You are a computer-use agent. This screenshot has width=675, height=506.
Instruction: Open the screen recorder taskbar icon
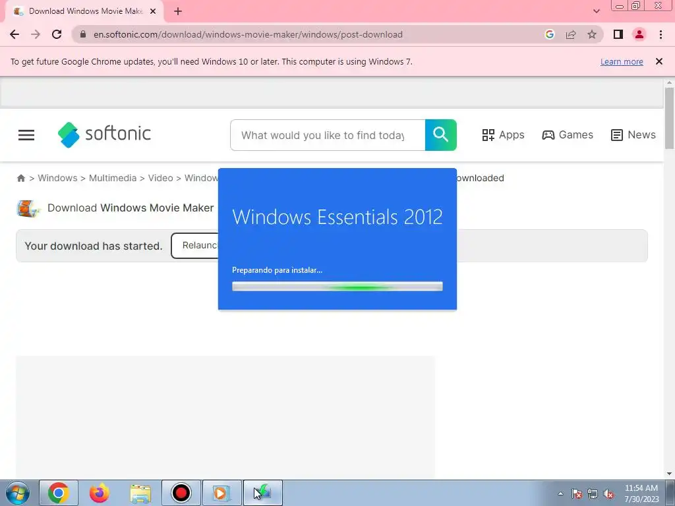click(x=181, y=493)
